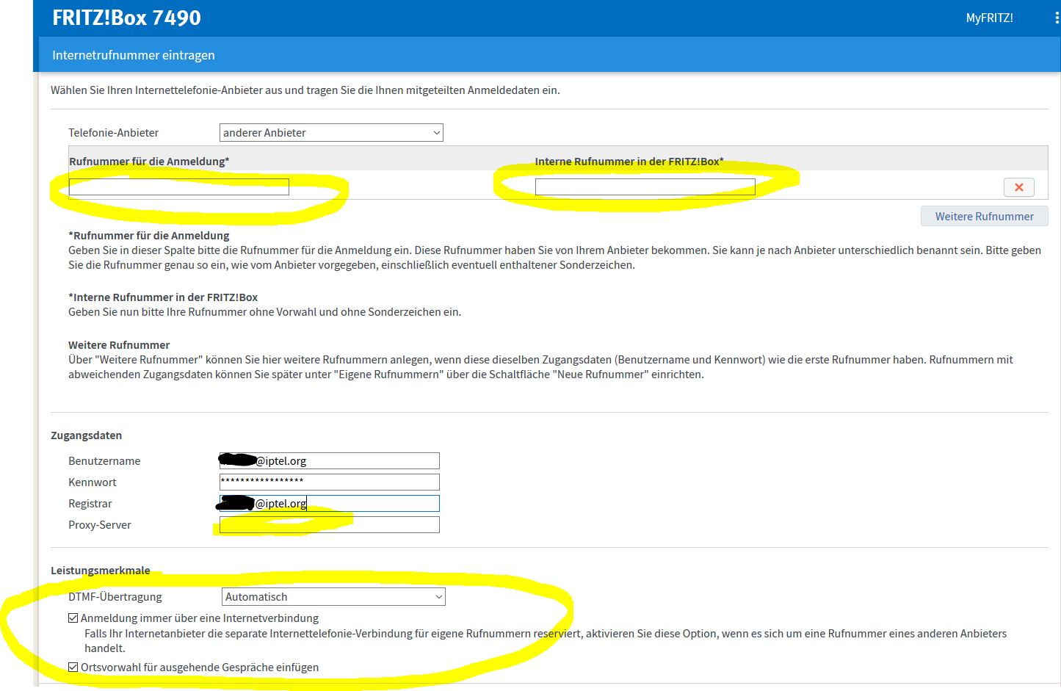The image size is (1061, 691).
Task: Click the 'Wählen Sie Ihren Internettelefonie-Anbieter' instruction text
Action: 305,90
